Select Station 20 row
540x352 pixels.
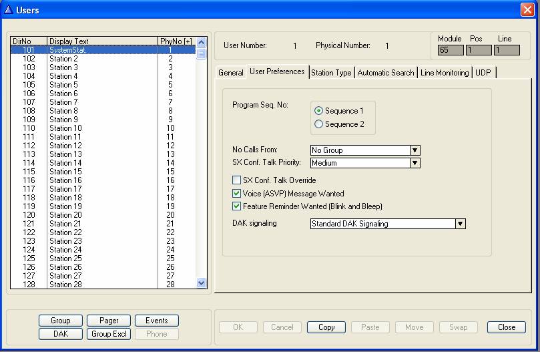(x=103, y=215)
